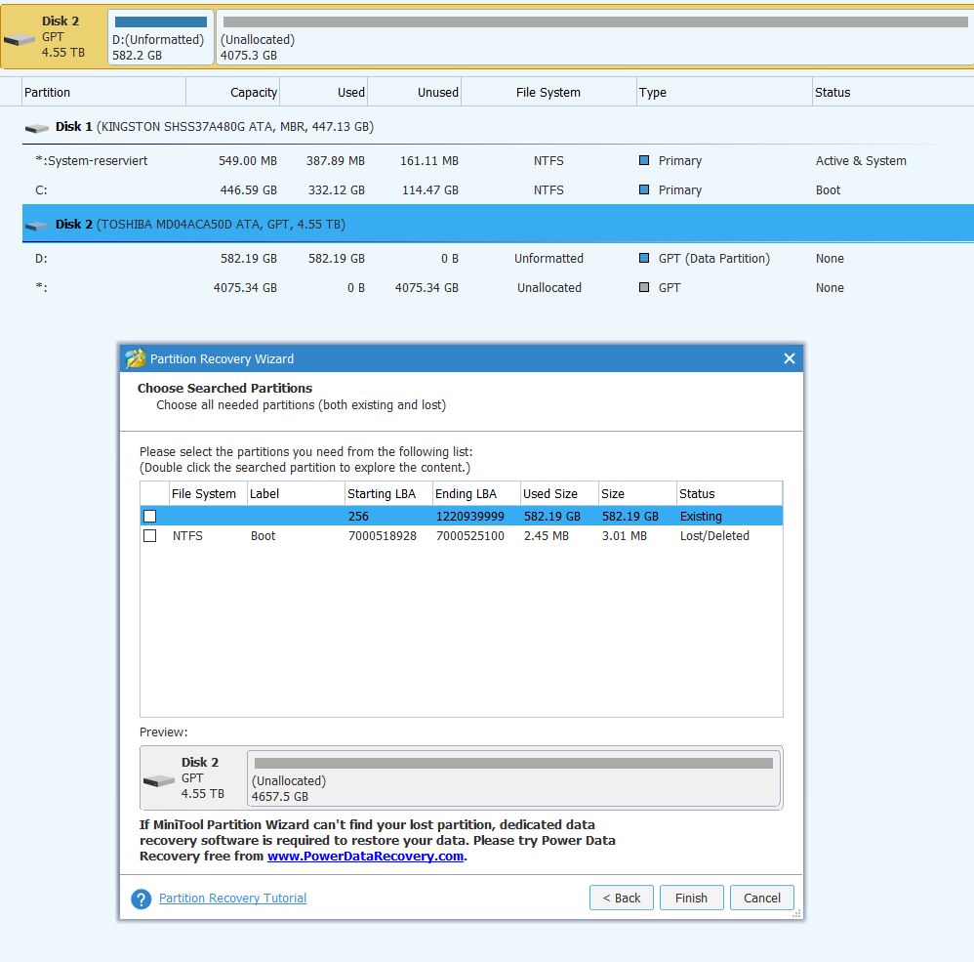This screenshot has width=974, height=962.
Task: Select the *: Unallocated 4075.34 GB row
Action: click(x=498, y=287)
